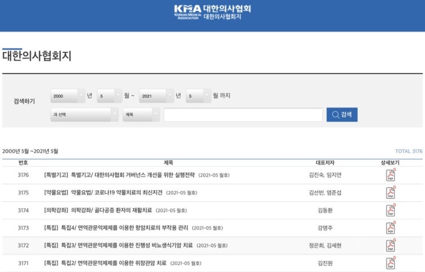425x272 pixels.
Task: Click row number 3171
Action: pos(23,263)
